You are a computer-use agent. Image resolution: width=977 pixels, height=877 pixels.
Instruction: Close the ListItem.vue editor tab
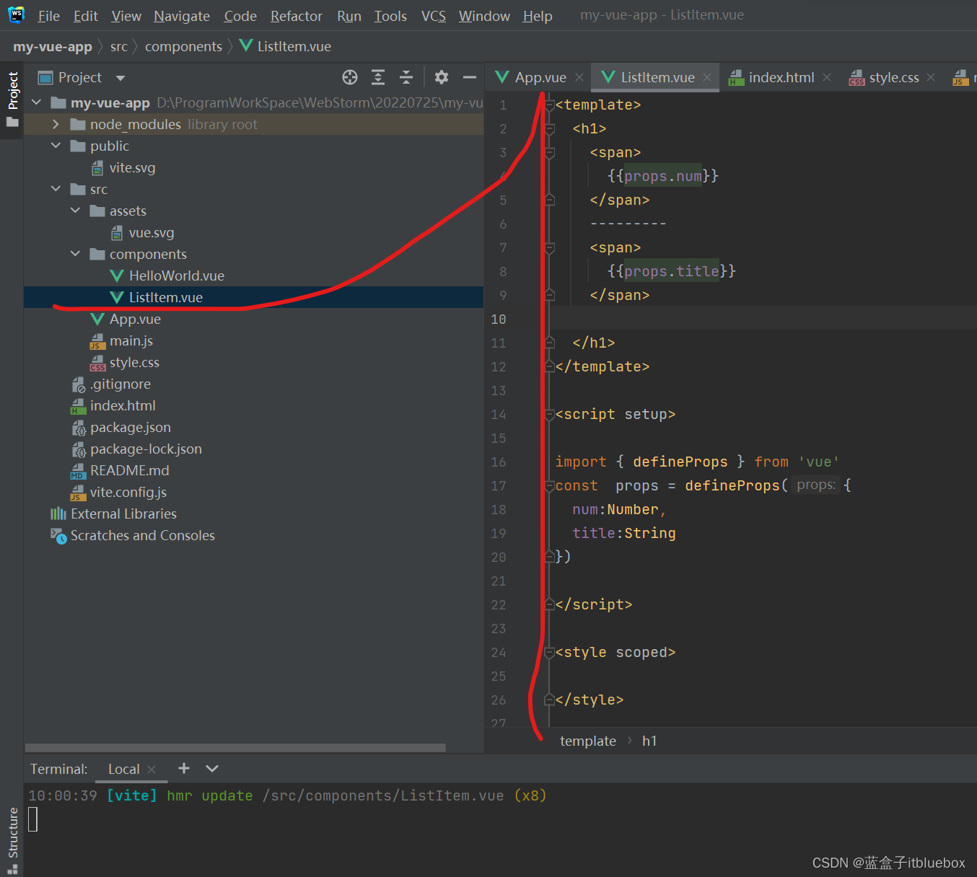(x=707, y=77)
